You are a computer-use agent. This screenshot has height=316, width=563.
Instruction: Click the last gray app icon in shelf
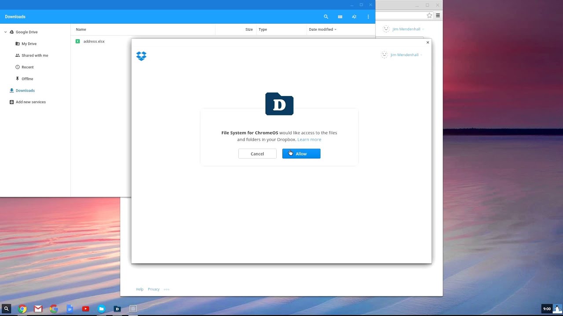133,309
